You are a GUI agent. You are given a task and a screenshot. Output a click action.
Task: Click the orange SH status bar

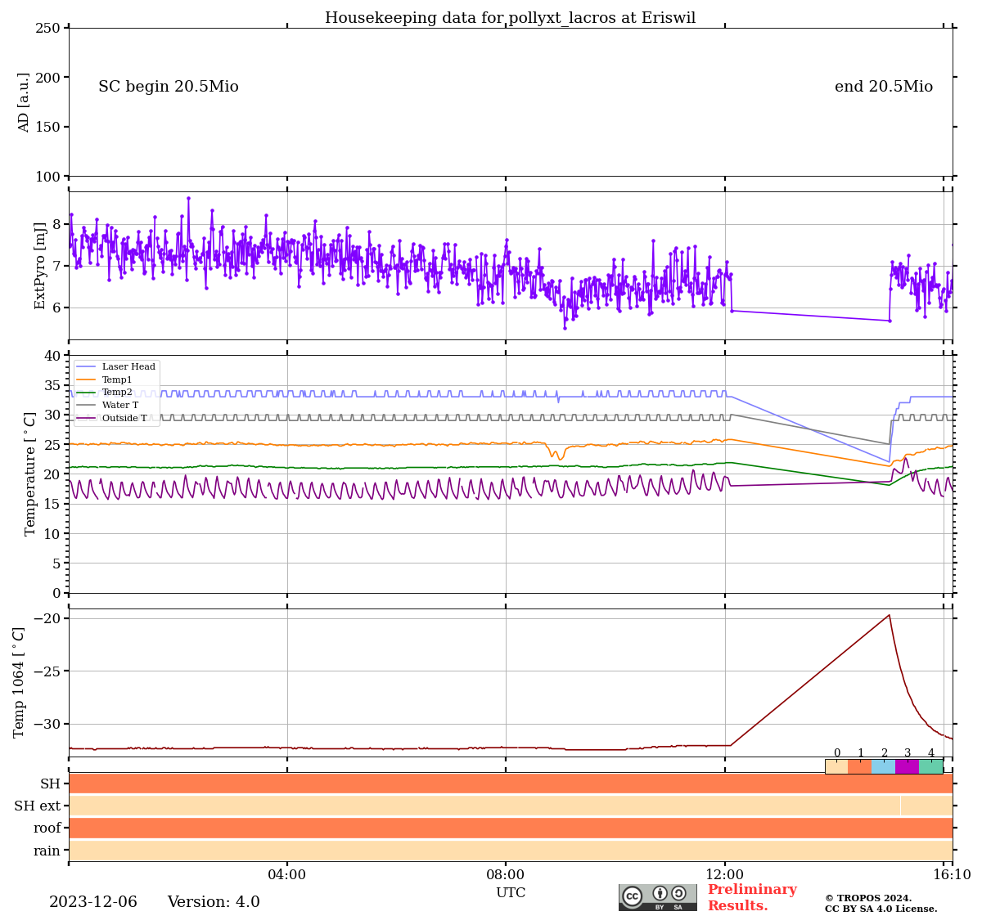coord(511,784)
